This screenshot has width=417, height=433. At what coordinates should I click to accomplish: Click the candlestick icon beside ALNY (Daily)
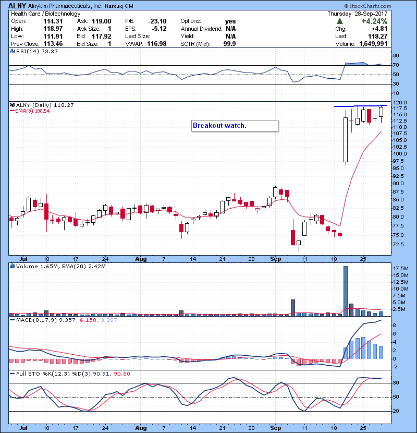click(x=12, y=105)
